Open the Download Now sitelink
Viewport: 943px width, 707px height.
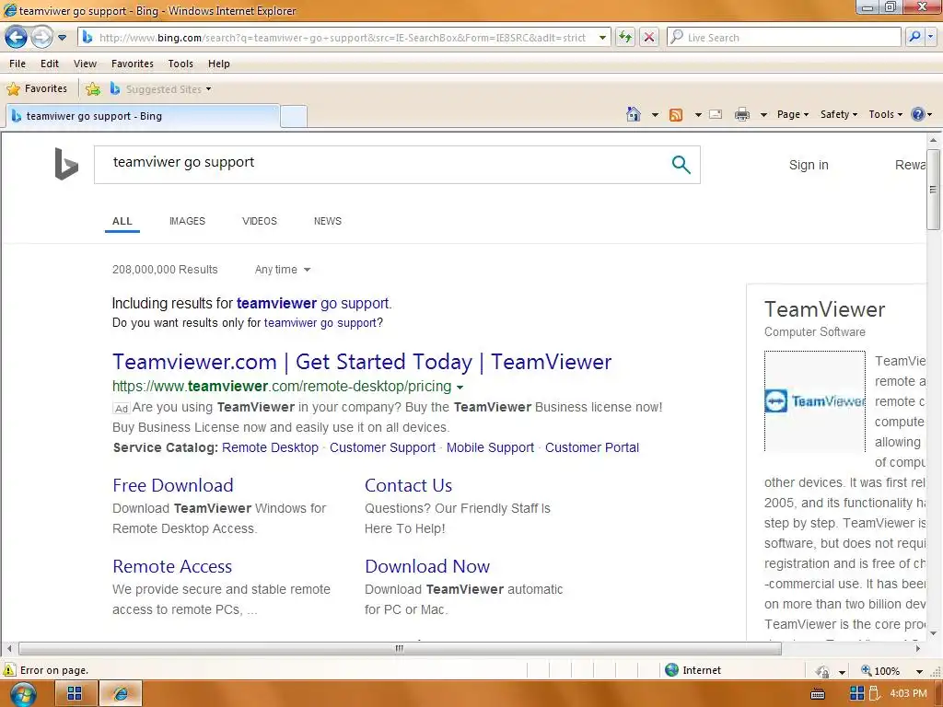coord(427,566)
